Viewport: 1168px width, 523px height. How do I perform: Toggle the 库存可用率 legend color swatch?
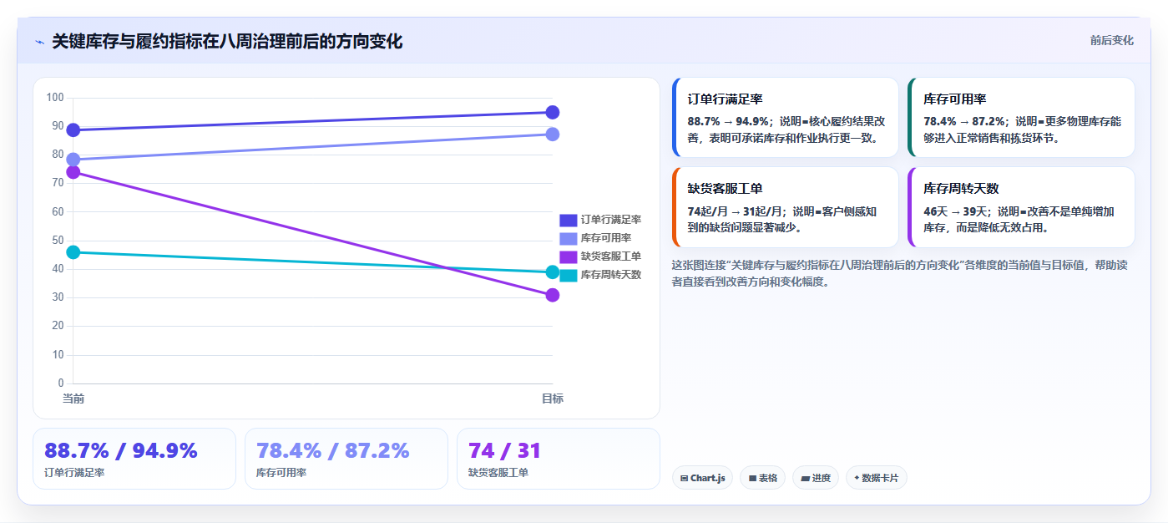tap(568, 238)
